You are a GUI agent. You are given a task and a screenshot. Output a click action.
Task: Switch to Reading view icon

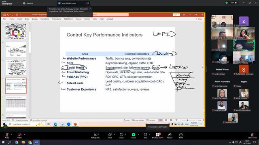pos(171,120)
